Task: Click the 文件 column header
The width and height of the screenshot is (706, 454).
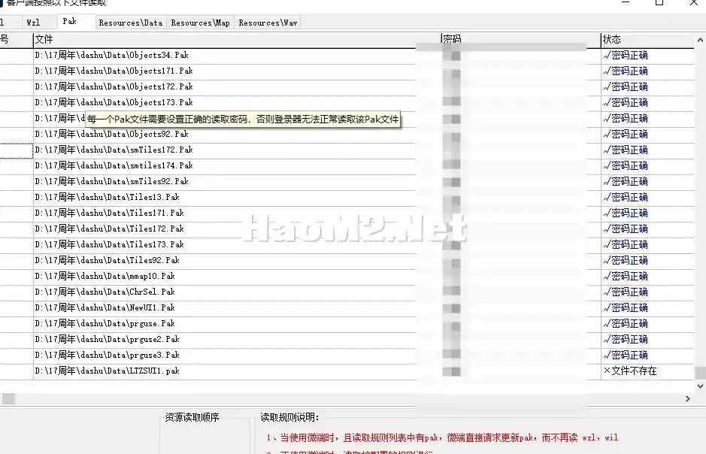Action: (x=237, y=40)
